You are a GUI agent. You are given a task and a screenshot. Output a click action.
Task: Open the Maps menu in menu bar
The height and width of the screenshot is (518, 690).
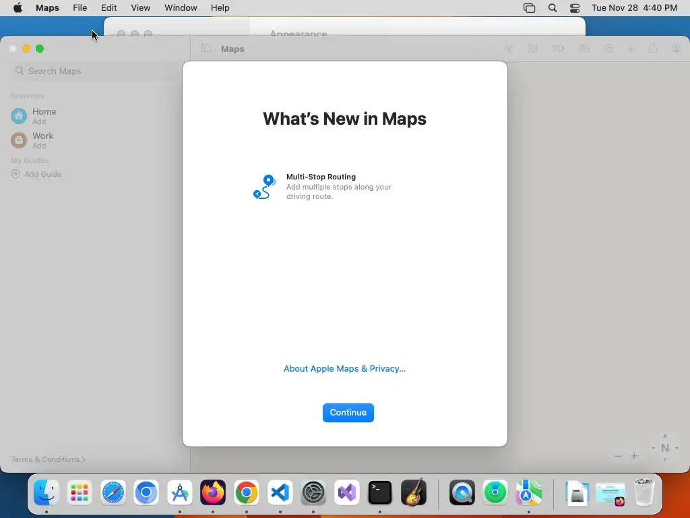click(x=48, y=8)
